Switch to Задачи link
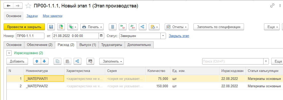 point(32,16)
